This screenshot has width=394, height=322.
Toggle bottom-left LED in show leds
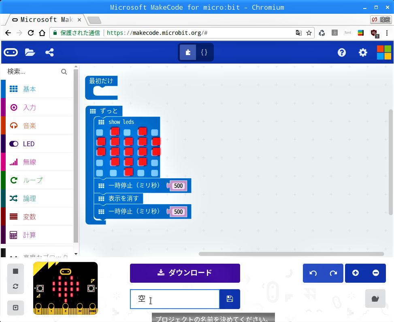click(x=100, y=173)
